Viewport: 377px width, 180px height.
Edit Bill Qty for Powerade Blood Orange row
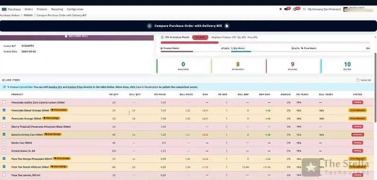[134, 111]
